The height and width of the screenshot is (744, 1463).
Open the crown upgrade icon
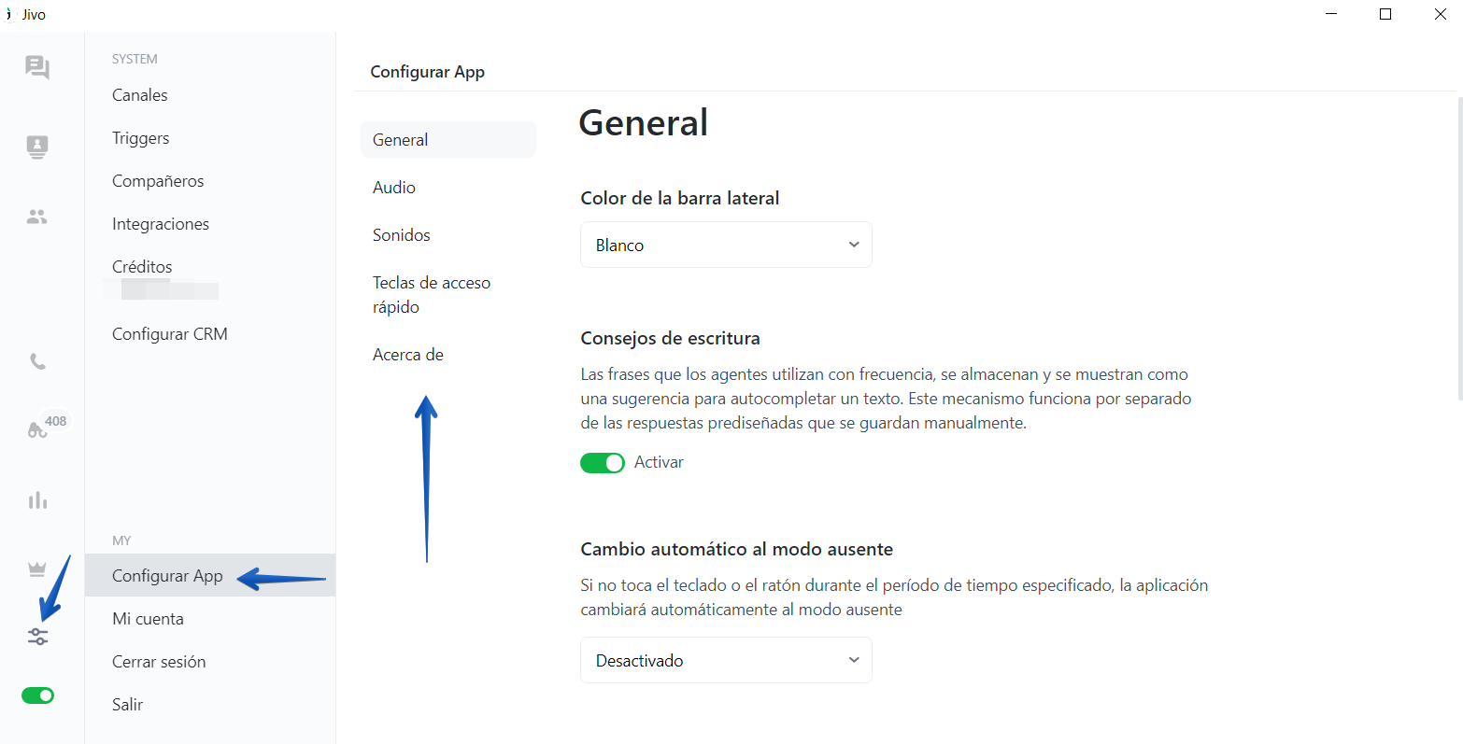point(37,569)
